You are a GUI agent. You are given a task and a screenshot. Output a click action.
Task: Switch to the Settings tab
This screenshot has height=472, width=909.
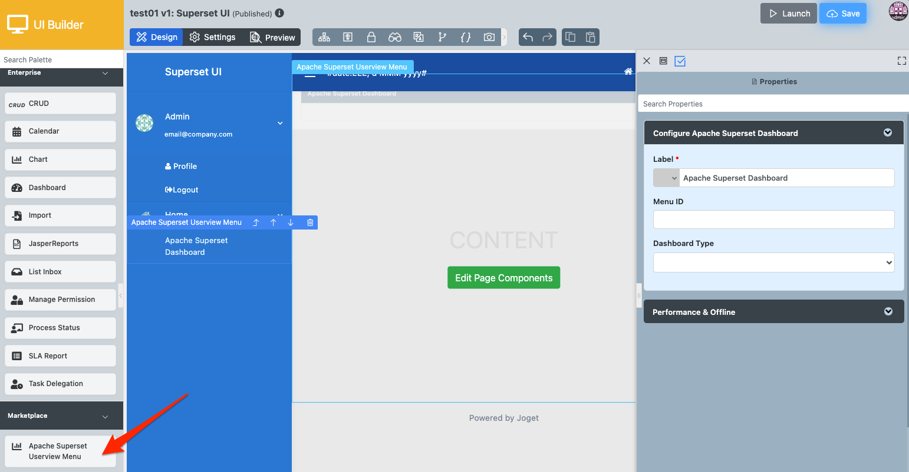click(212, 37)
